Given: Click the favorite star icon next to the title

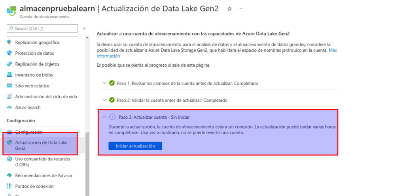Looking at the screenshot, I should (229, 9).
